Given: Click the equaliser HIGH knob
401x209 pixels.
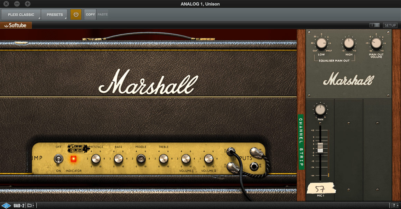Looking at the screenshot, I should click(349, 43).
